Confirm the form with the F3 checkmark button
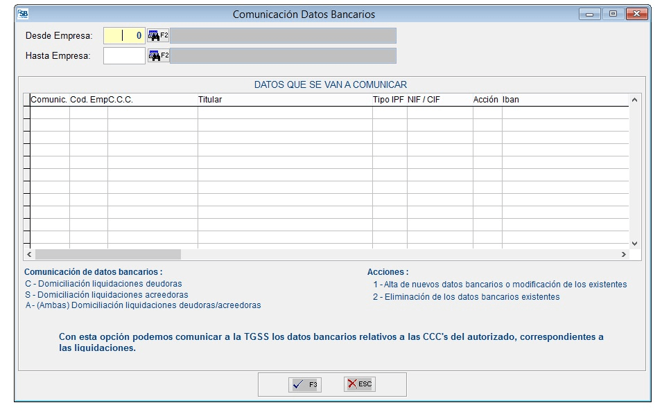 (304, 384)
